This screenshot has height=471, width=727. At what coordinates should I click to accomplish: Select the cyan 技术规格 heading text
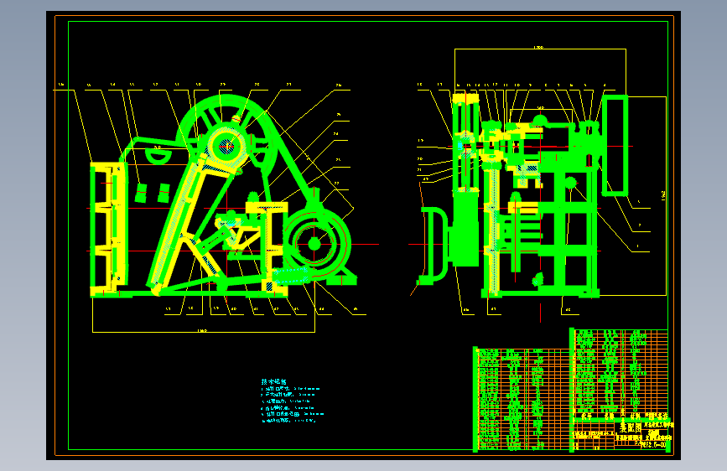pos(273,381)
